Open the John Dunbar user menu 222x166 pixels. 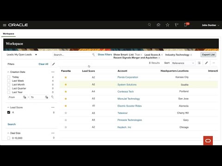click(210, 25)
